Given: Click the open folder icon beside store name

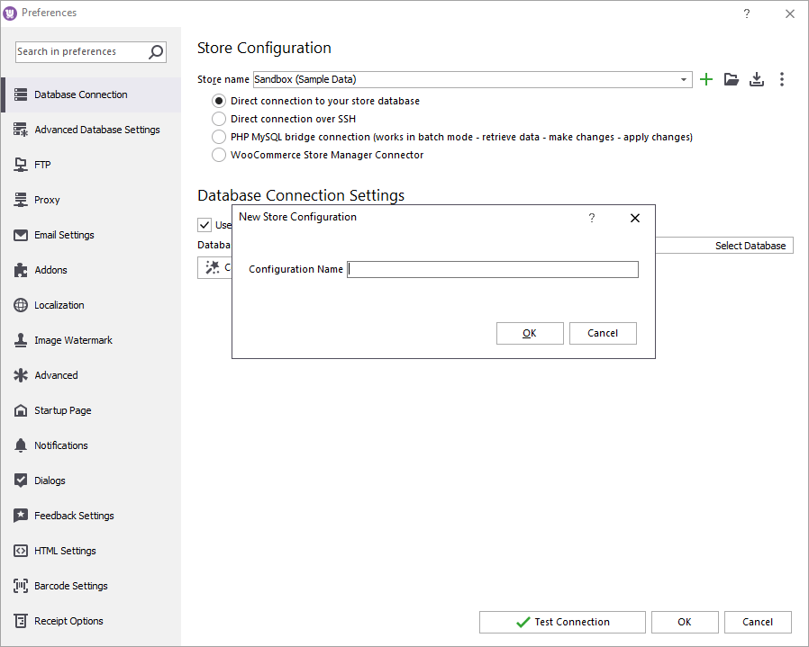Looking at the screenshot, I should [732, 79].
